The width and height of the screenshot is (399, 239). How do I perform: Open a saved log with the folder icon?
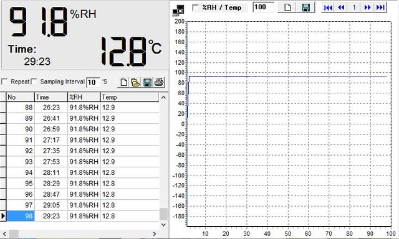pyautogui.click(x=135, y=82)
